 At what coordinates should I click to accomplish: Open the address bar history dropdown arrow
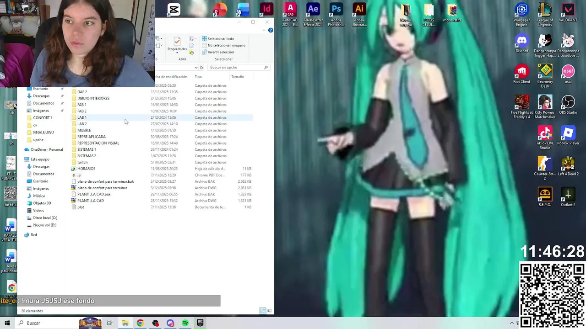click(196, 68)
